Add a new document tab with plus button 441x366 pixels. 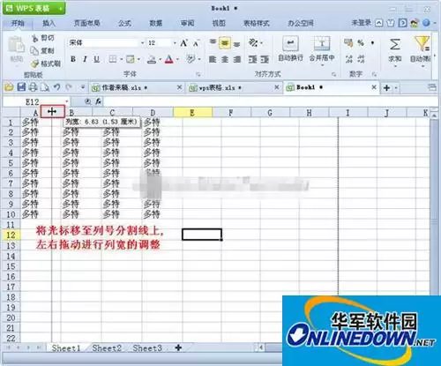coord(386,87)
